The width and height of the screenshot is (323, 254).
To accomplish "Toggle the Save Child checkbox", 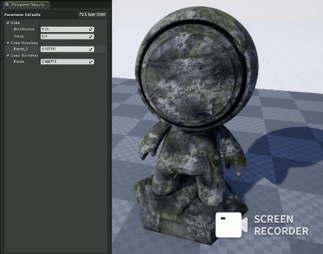I will pyautogui.click(x=81, y=15).
